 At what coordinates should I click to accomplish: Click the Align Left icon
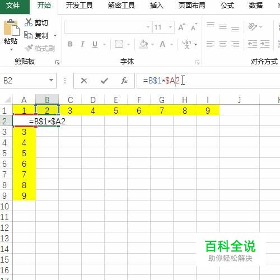[211, 44]
